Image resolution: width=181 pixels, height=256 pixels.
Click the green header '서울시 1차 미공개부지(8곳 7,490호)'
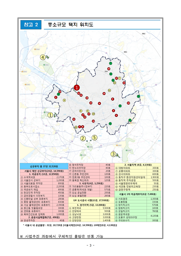point(138,194)
